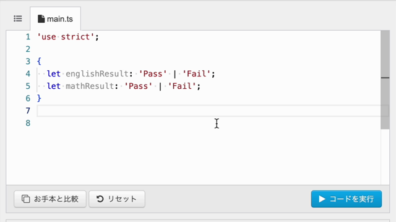Click the play triangle icon
The width and height of the screenshot is (396, 222).
[322, 199]
